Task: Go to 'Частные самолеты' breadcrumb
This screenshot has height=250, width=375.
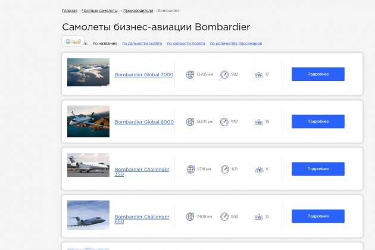Action: coord(99,11)
